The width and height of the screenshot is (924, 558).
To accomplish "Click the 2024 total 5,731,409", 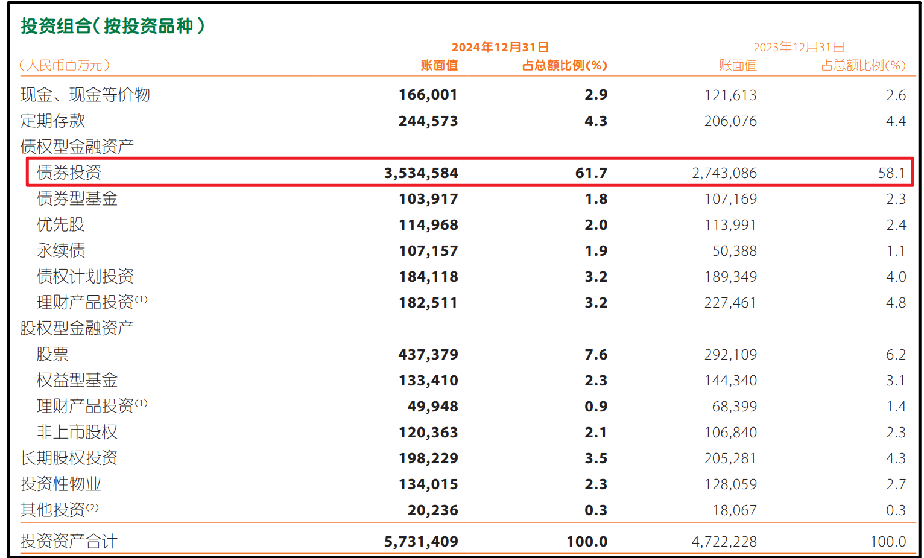I will click(421, 542).
